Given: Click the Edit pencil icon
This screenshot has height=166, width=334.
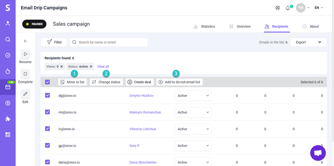Looking at the screenshot, I should tap(25, 94).
